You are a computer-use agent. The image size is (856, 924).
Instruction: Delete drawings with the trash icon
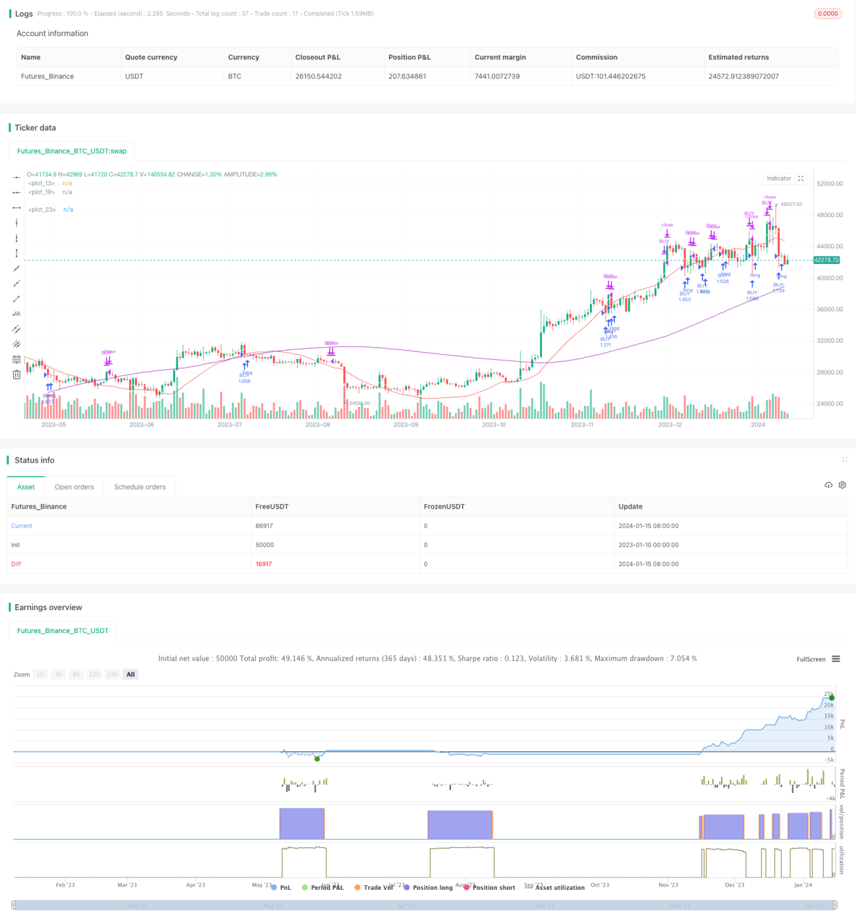point(16,374)
